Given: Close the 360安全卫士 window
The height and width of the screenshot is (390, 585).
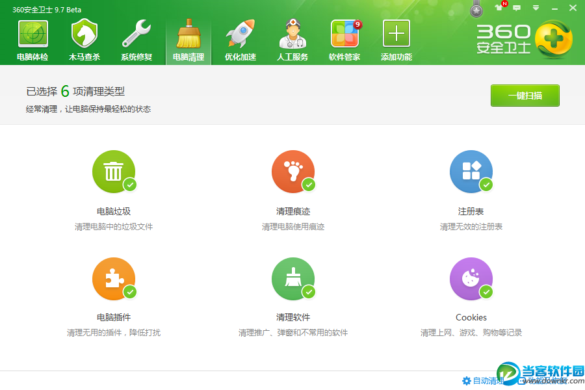Looking at the screenshot, I should click(x=573, y=8).
